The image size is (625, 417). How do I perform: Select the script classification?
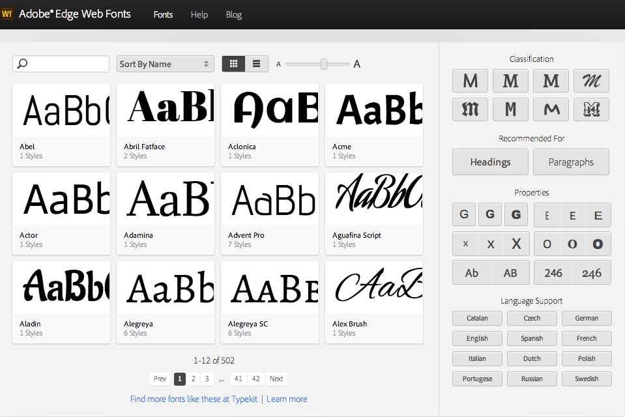coord(592,81)
